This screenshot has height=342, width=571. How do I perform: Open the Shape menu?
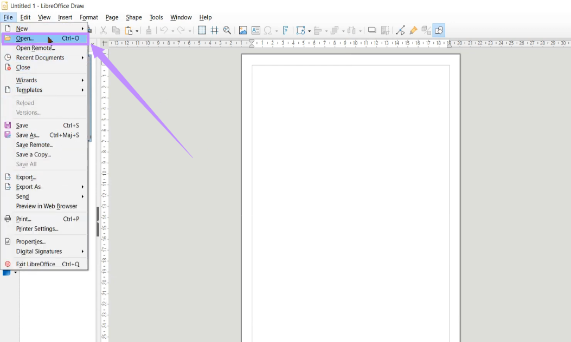(x=133, y=17)
